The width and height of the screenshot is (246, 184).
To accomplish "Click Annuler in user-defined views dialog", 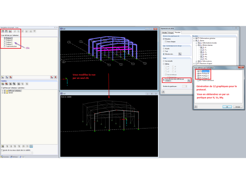I will [x=238, y=107].
